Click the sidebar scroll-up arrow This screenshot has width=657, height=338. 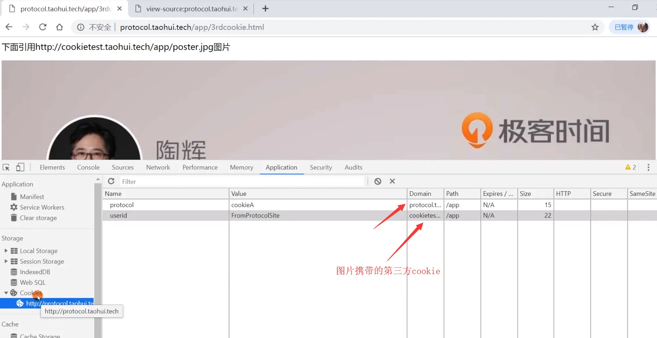98,179
